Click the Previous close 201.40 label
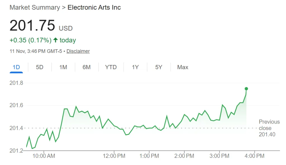 (x=269, y=128)
